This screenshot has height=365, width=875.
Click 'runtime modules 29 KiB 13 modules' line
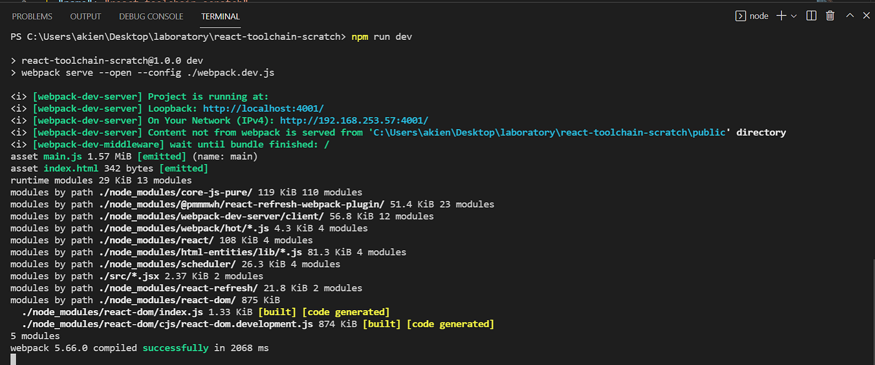pyautogui.click(x=101, y=180)
